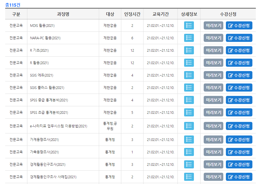
Task: Select course name R 기초(2021)
Action: coord(39,51)
